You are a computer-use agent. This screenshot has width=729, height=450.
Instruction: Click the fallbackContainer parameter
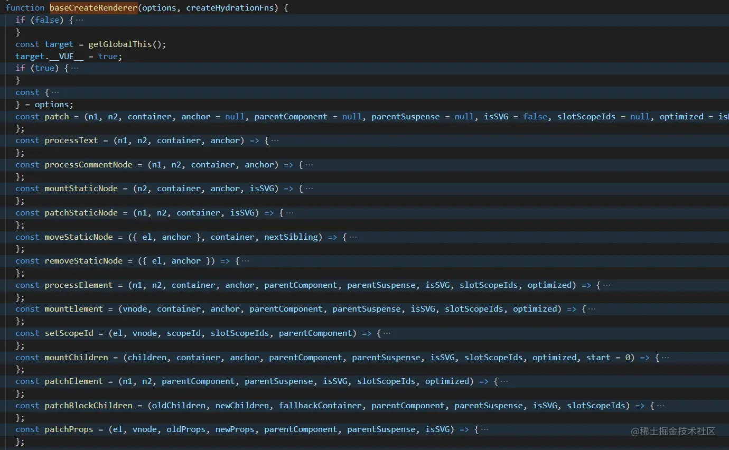[x=320, y=406]
